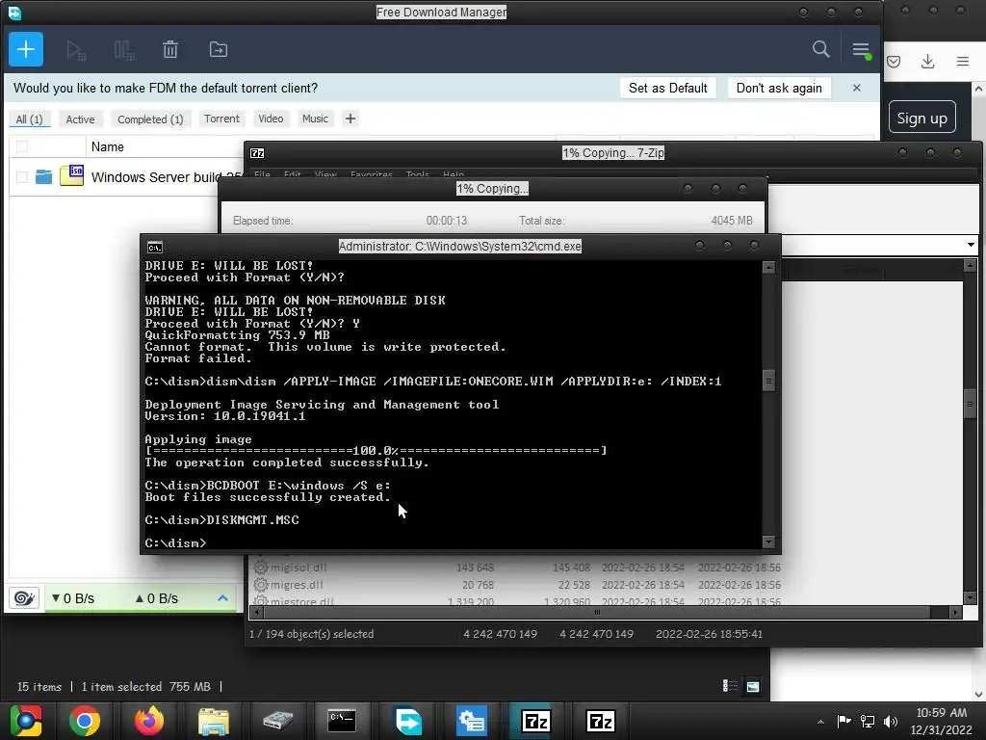Viewport: 986px width, 740px height.
Task: Click the Move to folder icon in FDM
Action: pos(219,50)
